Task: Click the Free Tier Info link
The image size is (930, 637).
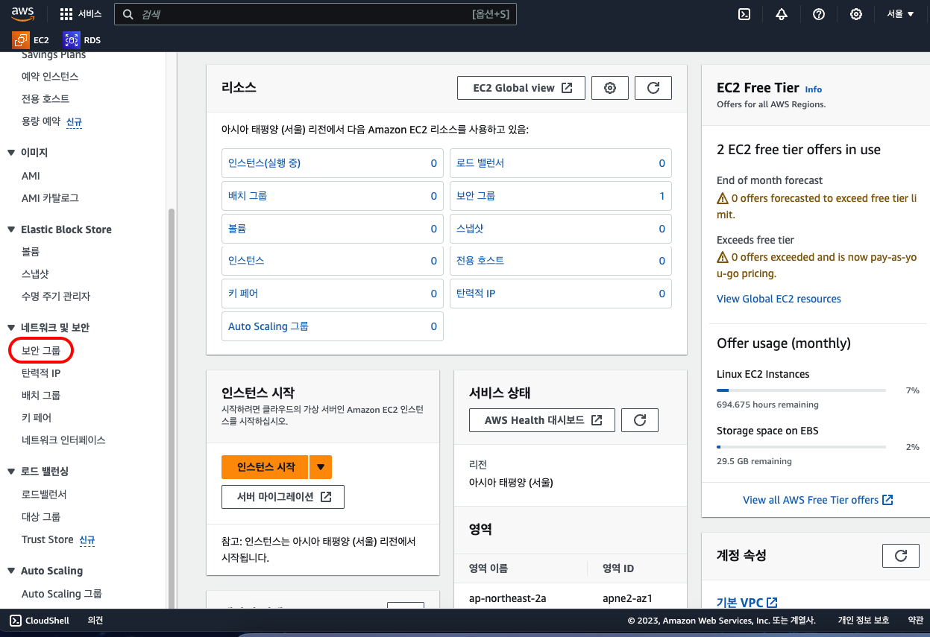Action: pyautogui.click(x=813, y=89)
